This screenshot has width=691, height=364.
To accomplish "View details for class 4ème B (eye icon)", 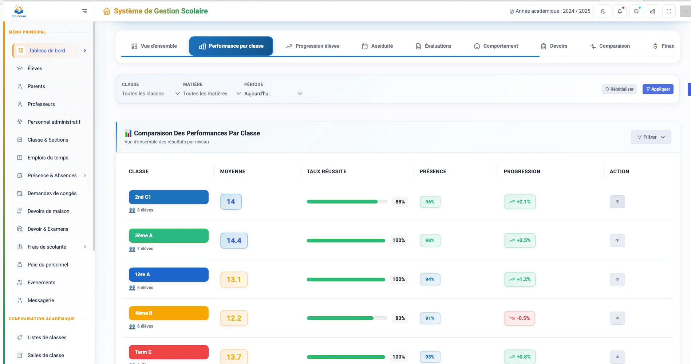I will [617, 318].
